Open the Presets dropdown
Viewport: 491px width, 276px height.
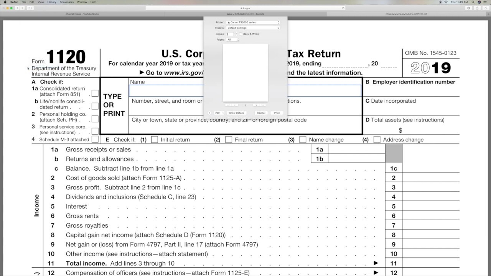(253, 28)
